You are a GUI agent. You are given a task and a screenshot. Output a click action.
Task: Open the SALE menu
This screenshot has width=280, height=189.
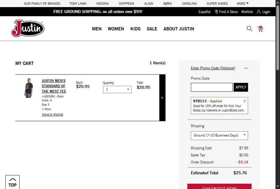tap(152, 29)
